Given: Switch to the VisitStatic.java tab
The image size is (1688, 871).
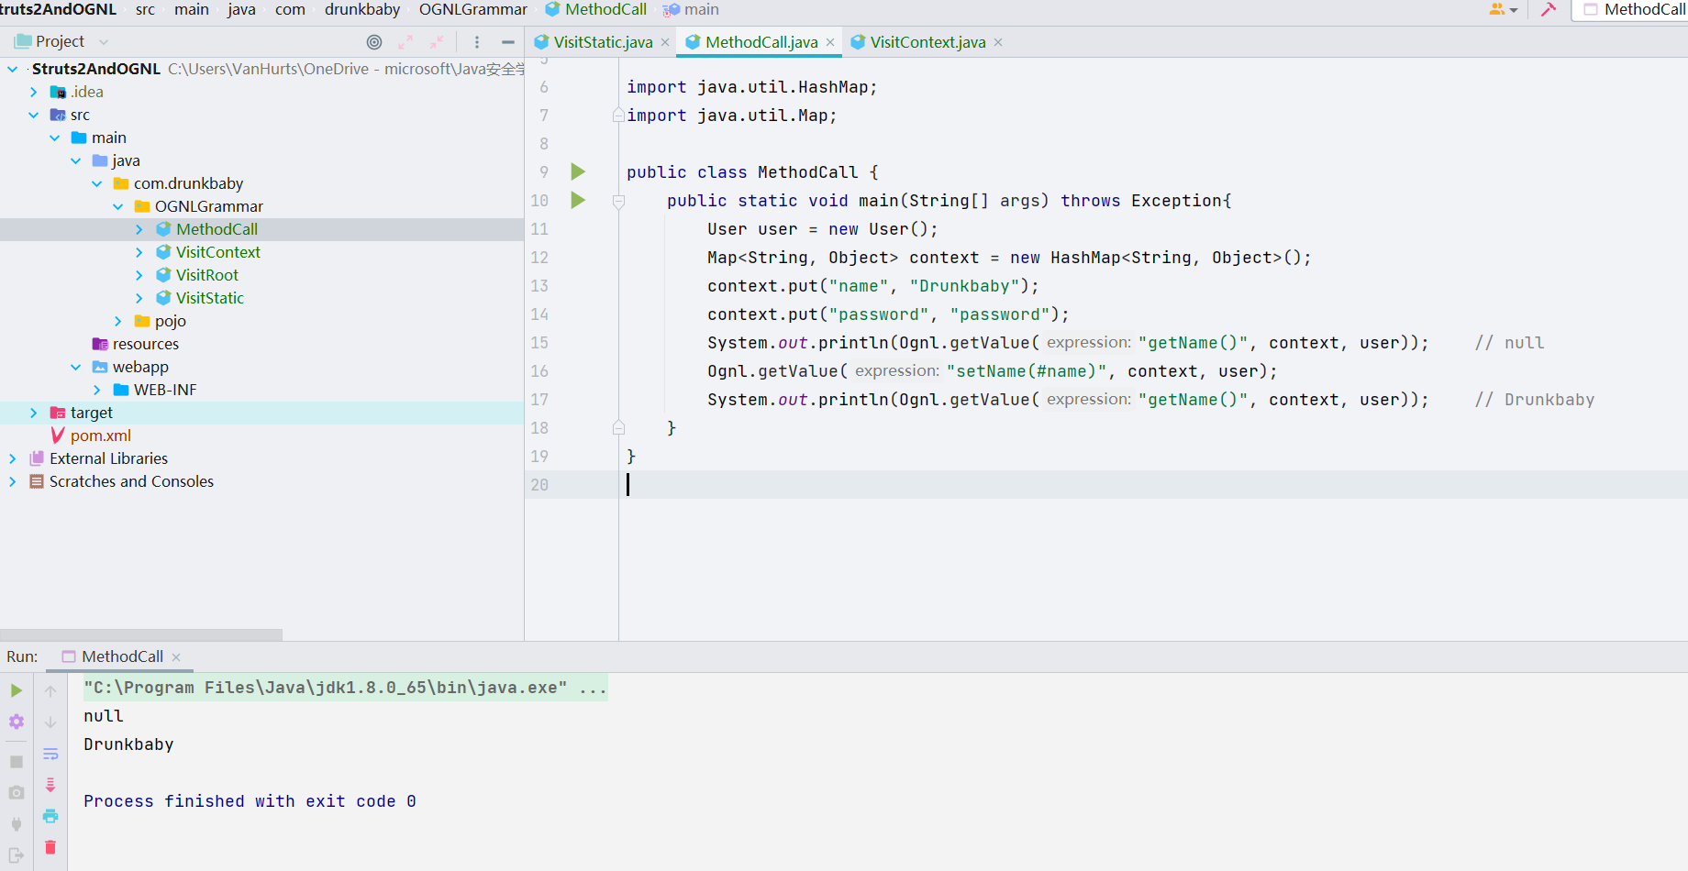Looking at the screenshot, I should pos(602,42).
